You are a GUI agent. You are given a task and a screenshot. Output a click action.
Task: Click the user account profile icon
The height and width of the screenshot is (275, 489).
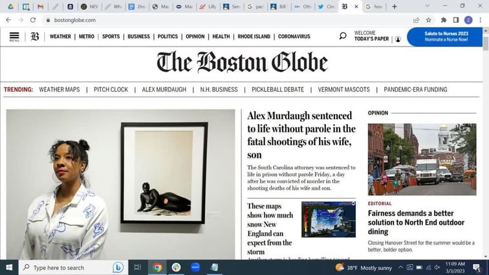pyautogui.click(x=398, y=39)
